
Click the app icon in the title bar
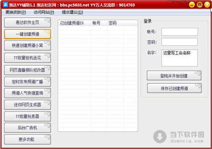5,5
